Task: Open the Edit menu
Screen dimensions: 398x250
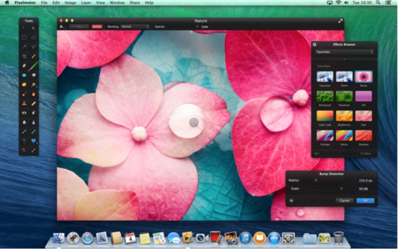Action: pyautogui.click(x=56, y=3)
